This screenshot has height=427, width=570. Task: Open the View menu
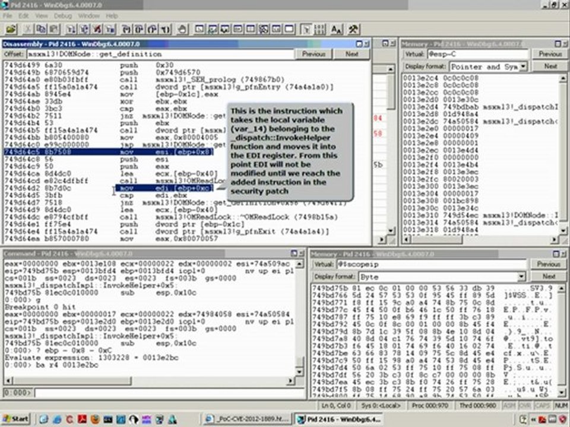42,15
